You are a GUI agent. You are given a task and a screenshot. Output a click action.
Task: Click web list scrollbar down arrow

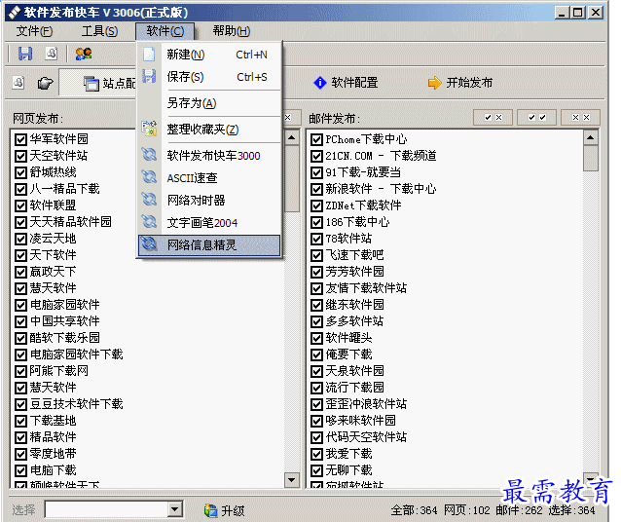click(292, 480)
